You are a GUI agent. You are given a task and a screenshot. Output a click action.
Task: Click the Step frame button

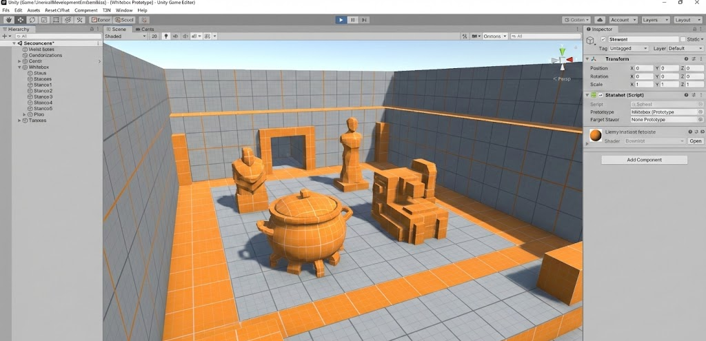365,20
